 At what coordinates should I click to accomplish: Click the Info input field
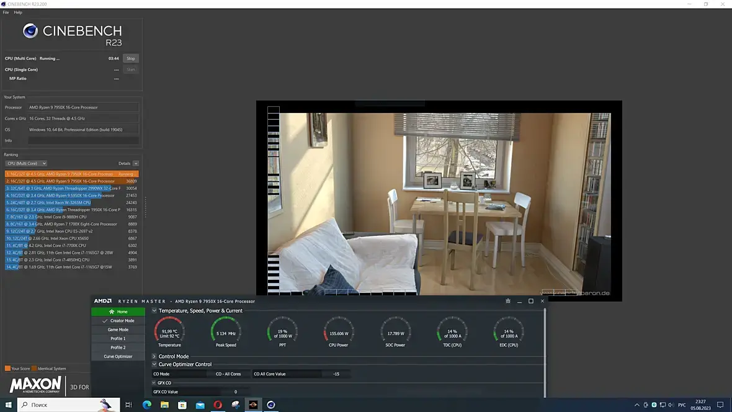click(83, 141)
